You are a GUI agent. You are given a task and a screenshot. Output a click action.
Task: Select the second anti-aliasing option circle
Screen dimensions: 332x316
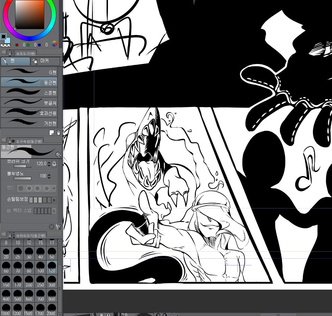pyautogui.click(x=29, y=188)
